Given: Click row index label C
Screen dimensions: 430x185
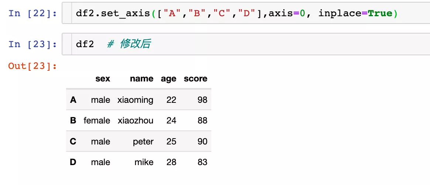Looking at the screenshot, I should (x=73, y=142).
